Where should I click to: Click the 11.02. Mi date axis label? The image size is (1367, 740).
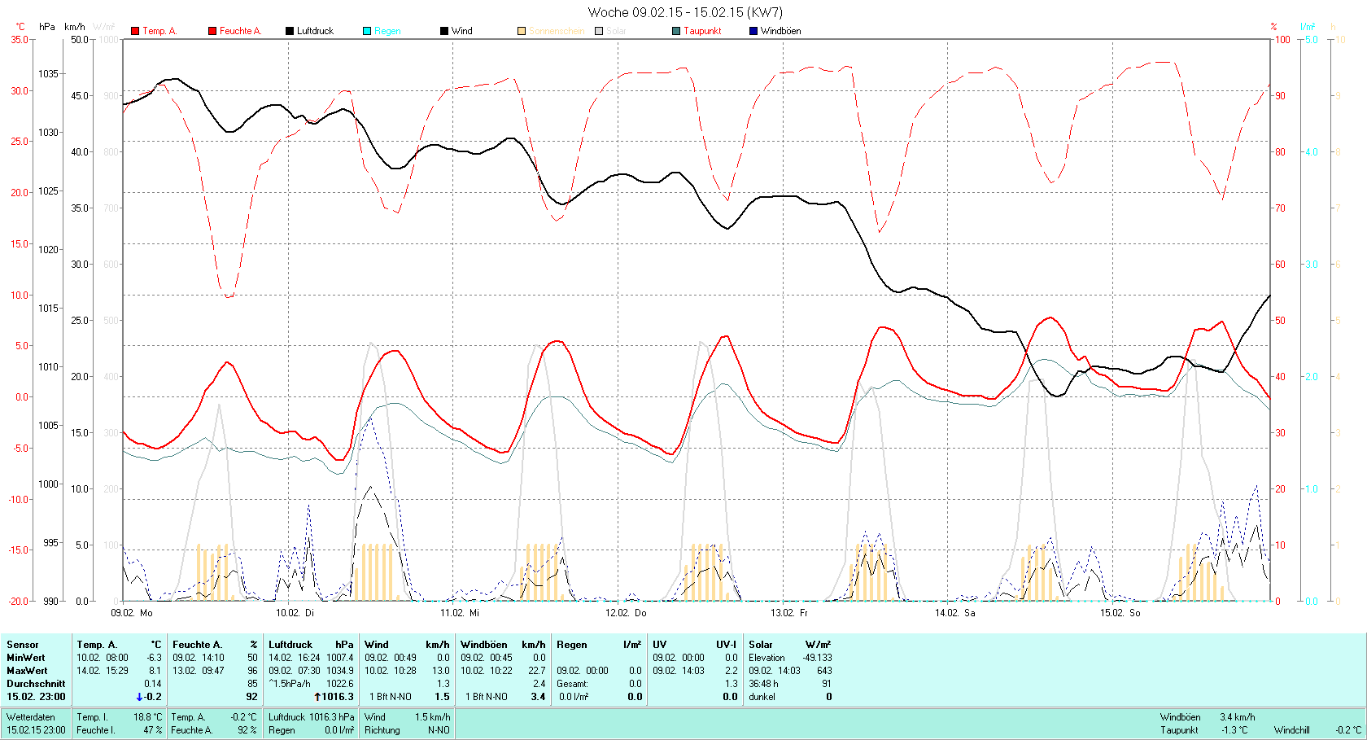point(460,613)
